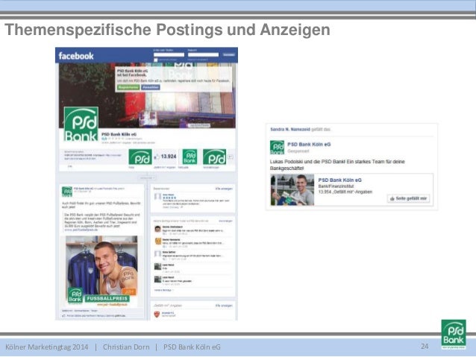This screenshot has height=357, width=476.
Task: Click the PSD Bank logo in the slide footer
Action: tap(454, 334)
